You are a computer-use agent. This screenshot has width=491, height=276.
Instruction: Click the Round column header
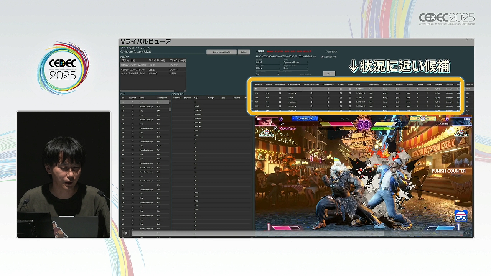(x=142, y=98)
